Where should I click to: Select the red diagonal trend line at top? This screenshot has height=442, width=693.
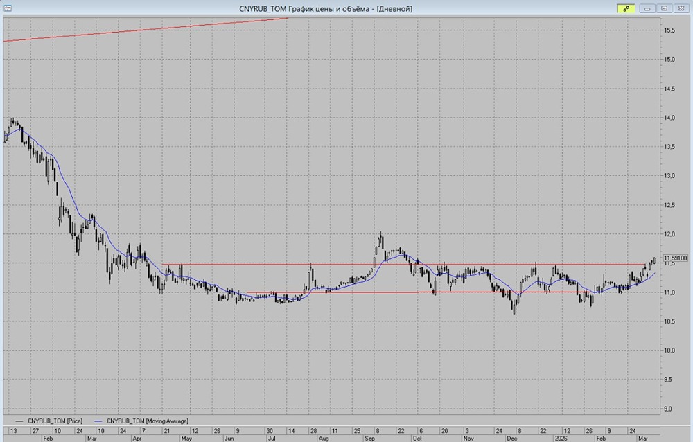point(146,30)
